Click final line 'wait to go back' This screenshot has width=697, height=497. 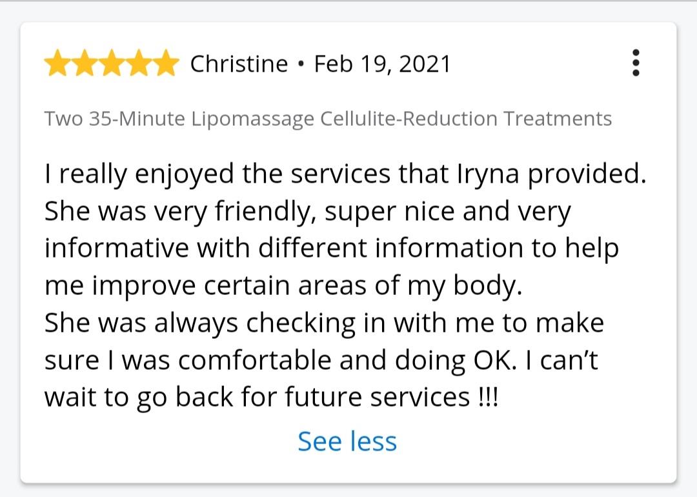[x=272, y=397]
